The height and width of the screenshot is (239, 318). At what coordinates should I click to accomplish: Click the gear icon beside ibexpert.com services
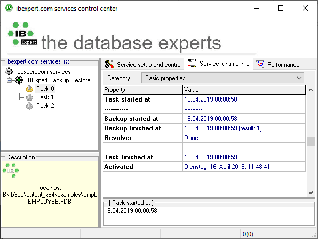(9, 72)
